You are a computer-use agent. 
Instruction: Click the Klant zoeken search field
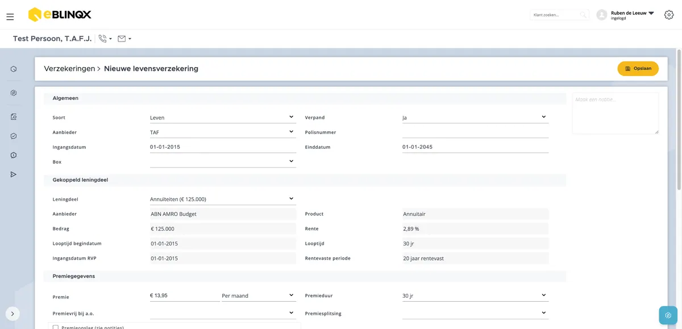pos(559,15)
